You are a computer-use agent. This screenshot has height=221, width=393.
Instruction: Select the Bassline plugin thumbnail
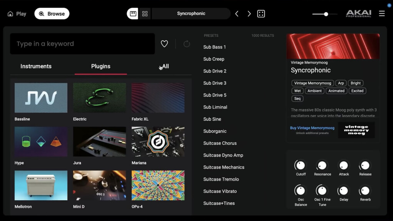pos(41,98)
